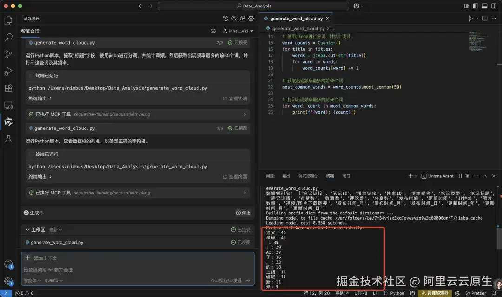Click 选择解释器 warning in status bar
This screenshot has height=297, width=502.
coord(435,293)
